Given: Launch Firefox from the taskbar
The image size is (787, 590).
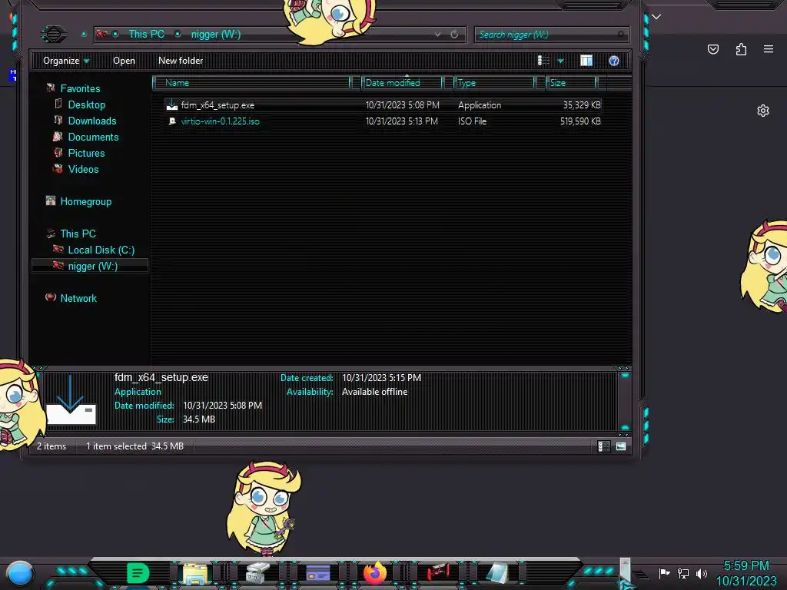Looking at the screenshot, I should pos(375,573).
